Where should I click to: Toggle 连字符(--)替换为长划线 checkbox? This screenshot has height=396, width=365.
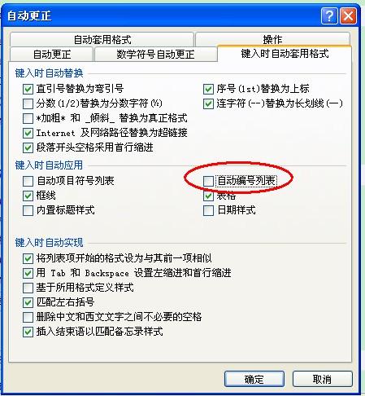208,103
